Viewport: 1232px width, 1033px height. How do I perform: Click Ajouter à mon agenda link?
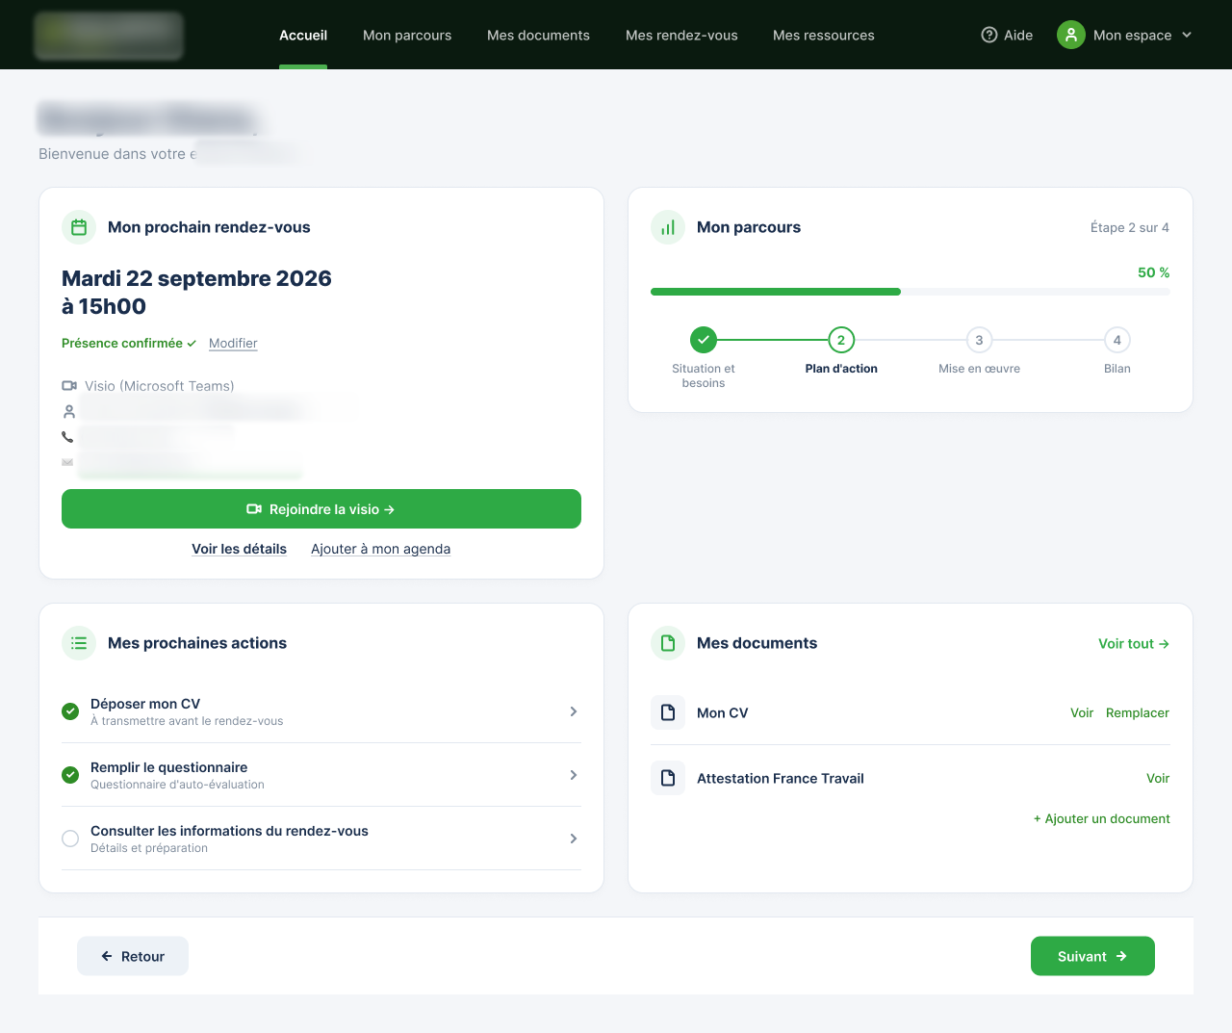click(x=380, y=549)
